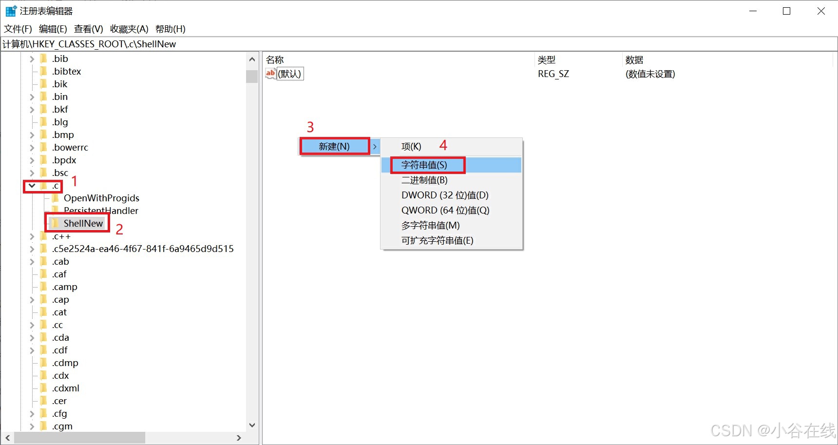Click the folder icon next to OpenWithProgids
The width and height of the screenshot is (838, 445).
[56, 198]
